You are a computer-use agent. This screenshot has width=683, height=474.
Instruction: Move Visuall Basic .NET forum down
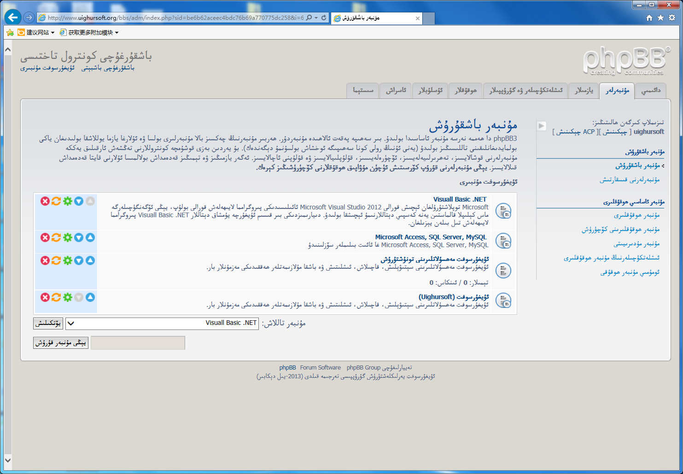tap(79, 201)
